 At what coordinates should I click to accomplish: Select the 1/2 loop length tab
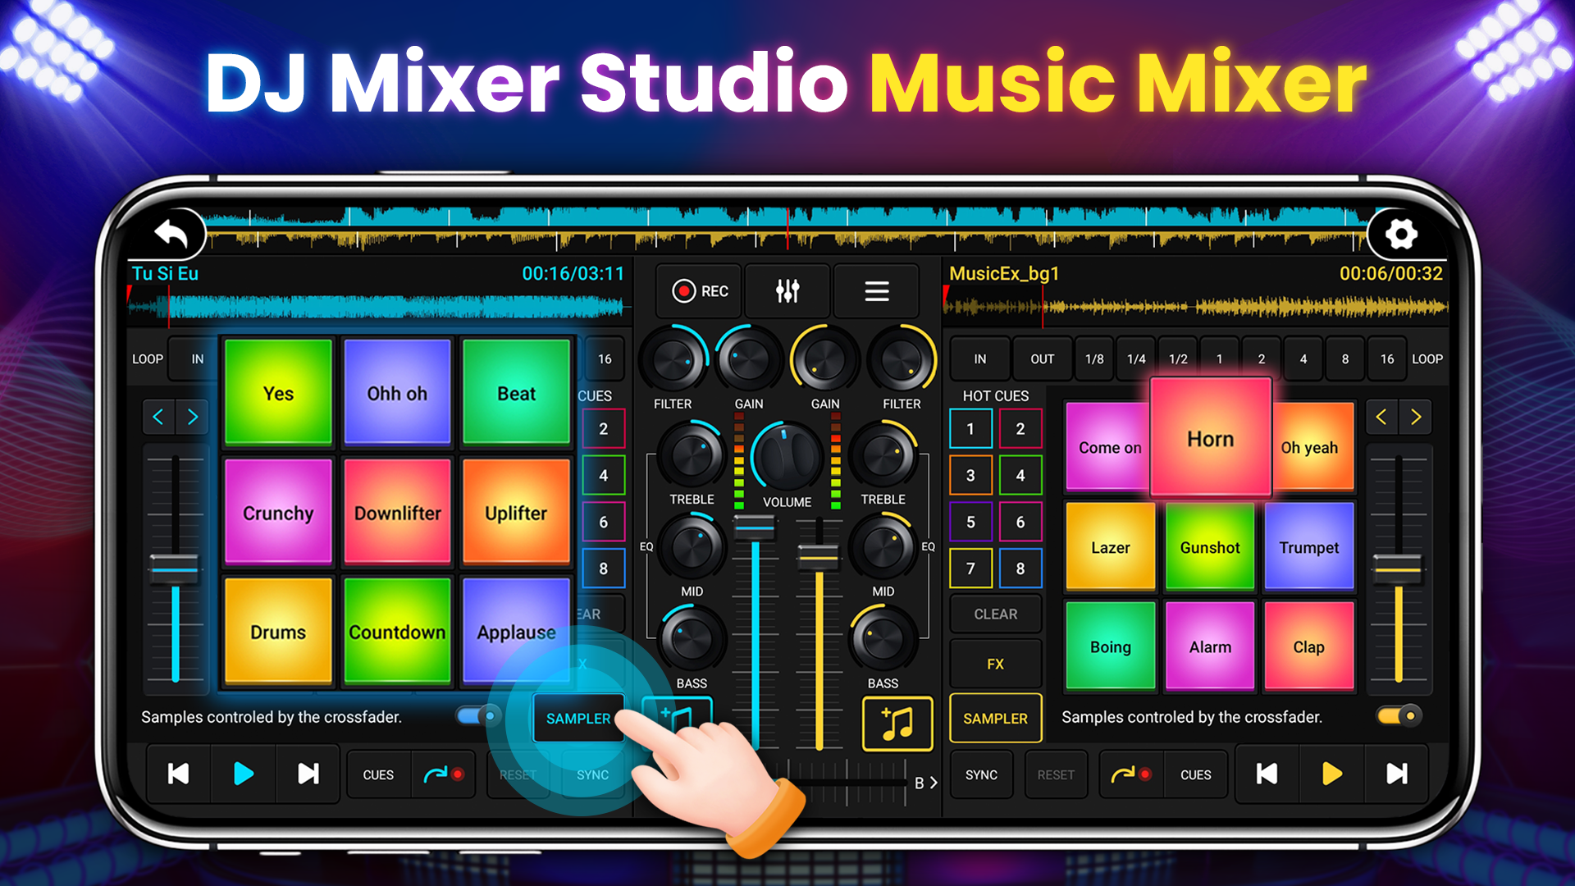point(1177,359)
